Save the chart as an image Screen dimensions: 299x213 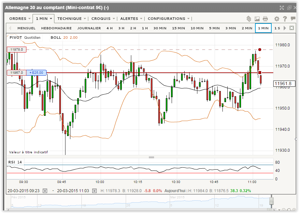tap(257, 19)
